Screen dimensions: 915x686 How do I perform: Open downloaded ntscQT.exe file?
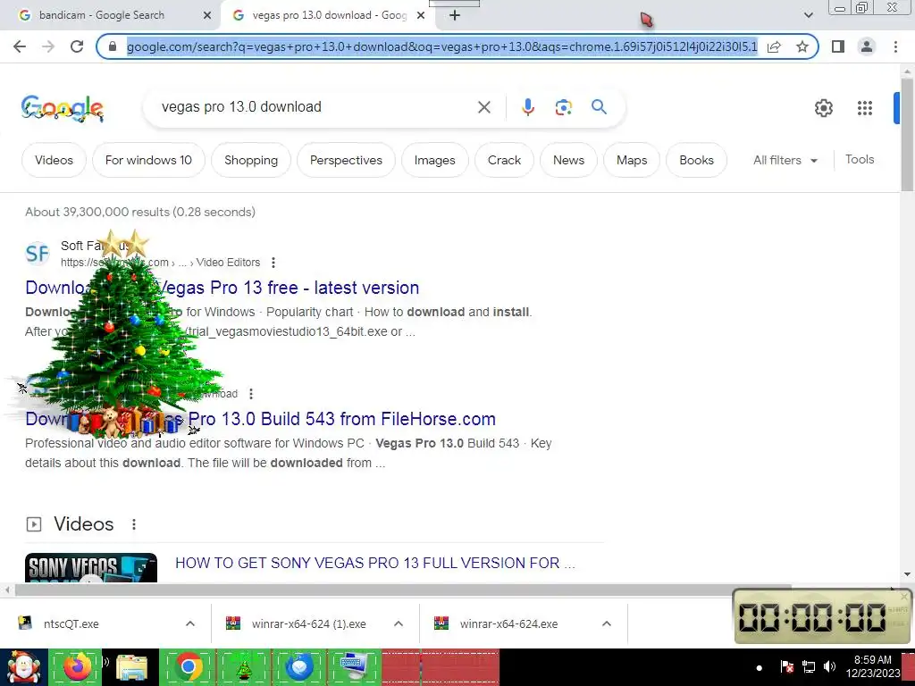(x=71, y=623)
